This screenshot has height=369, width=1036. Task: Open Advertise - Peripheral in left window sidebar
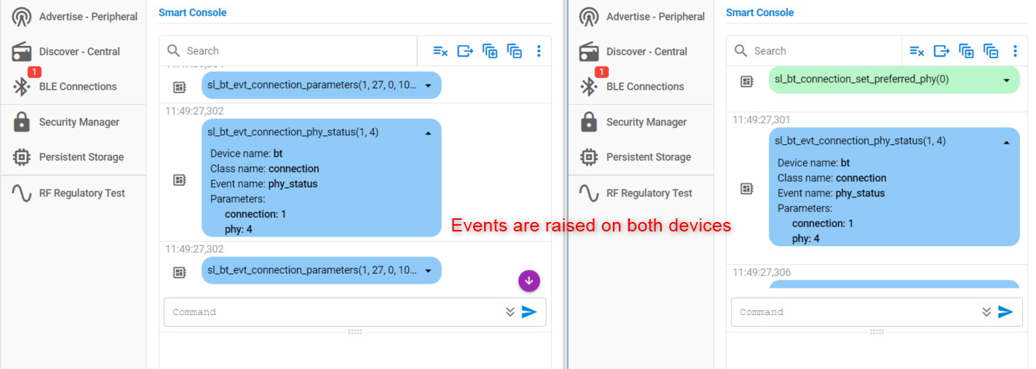pos(88,17)
